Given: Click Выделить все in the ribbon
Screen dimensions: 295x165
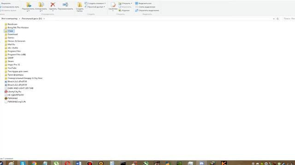Looking at the screenshot, I should [x=143, y=3].
